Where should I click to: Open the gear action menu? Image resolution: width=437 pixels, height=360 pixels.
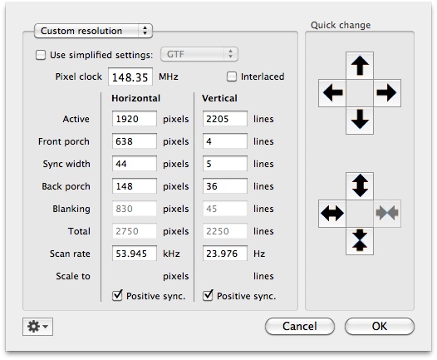[x=37, y=326]
